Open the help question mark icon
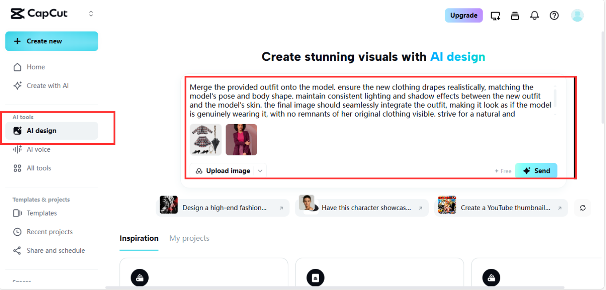The image size is (606, 290). click(554, 15)
